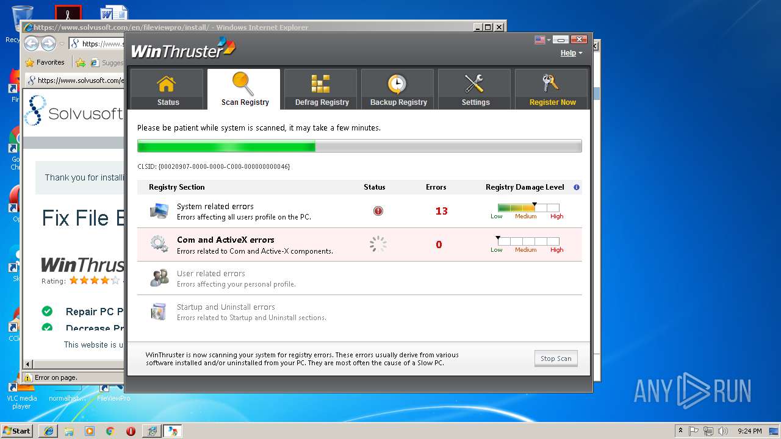Click the Solvusoft logo on webpage
The image size is (781, 439).
point(74,111)
